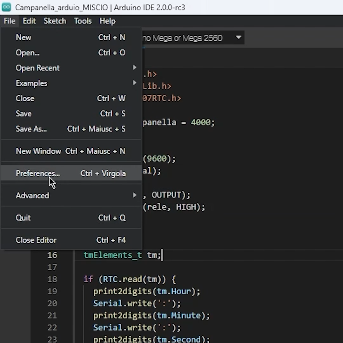Open the Edit menu
The height and width of the screenshot is (343, 343).
[29, 21]
